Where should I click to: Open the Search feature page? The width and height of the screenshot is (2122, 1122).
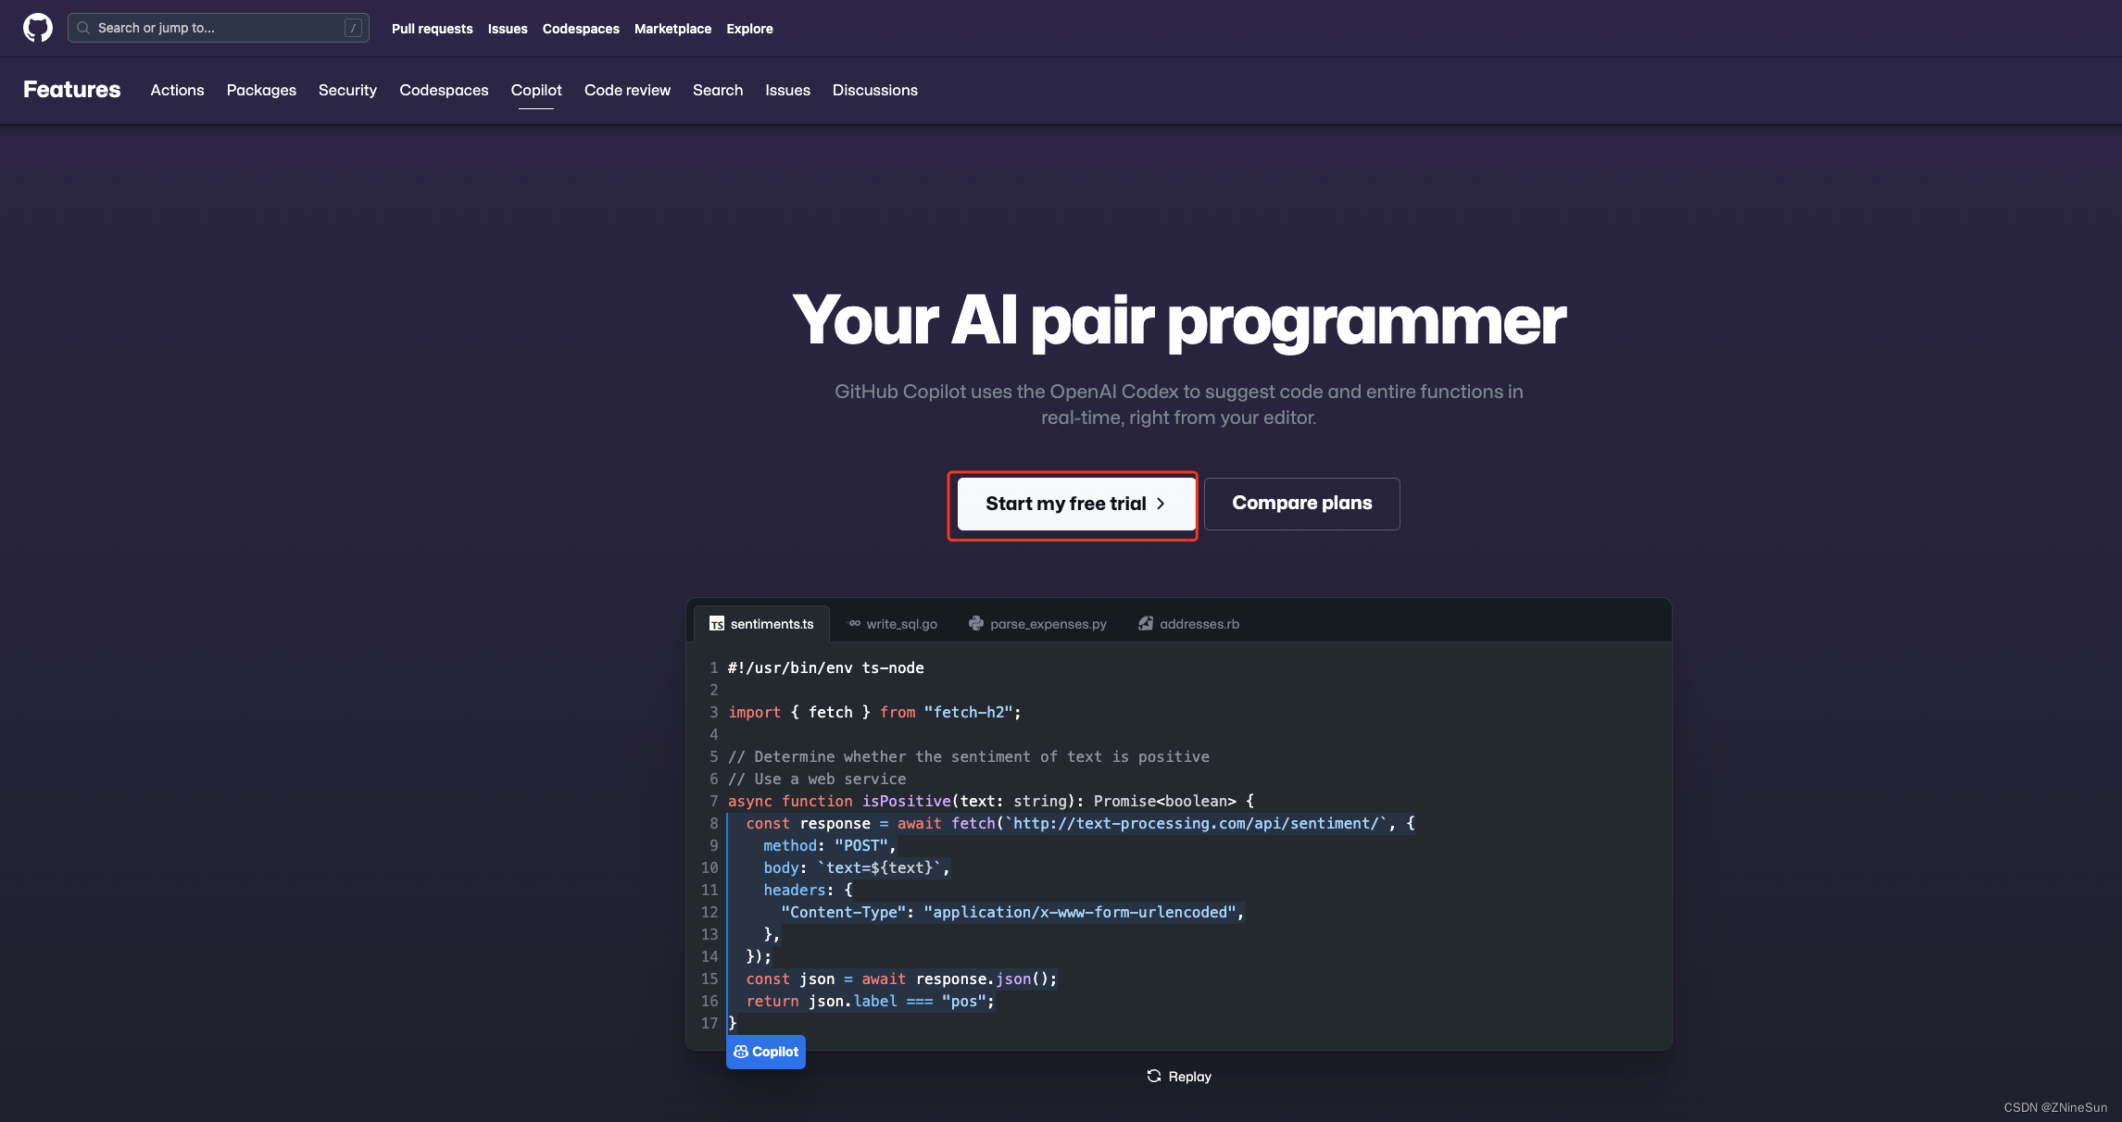click(x=718, y=90)
